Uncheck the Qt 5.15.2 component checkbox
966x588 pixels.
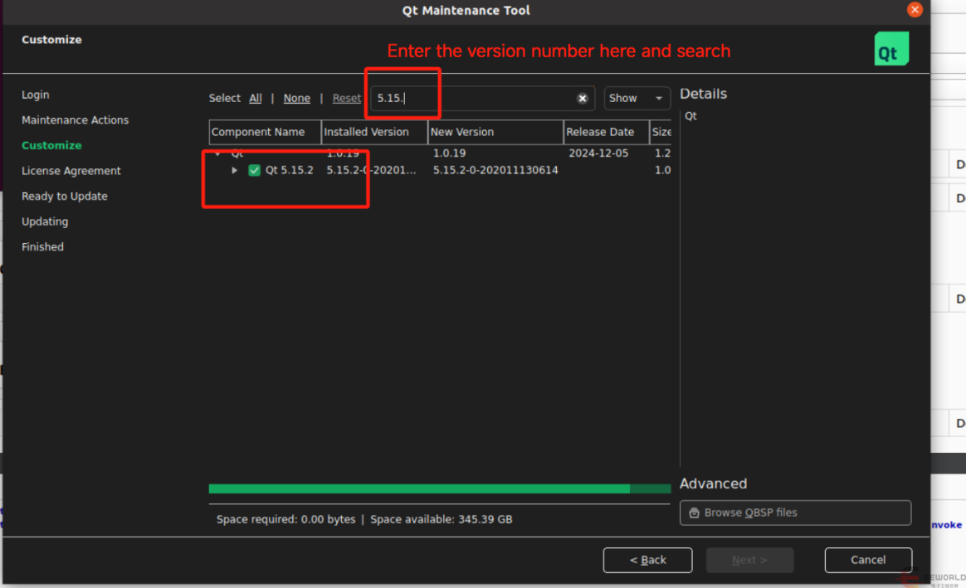(254, 171)
